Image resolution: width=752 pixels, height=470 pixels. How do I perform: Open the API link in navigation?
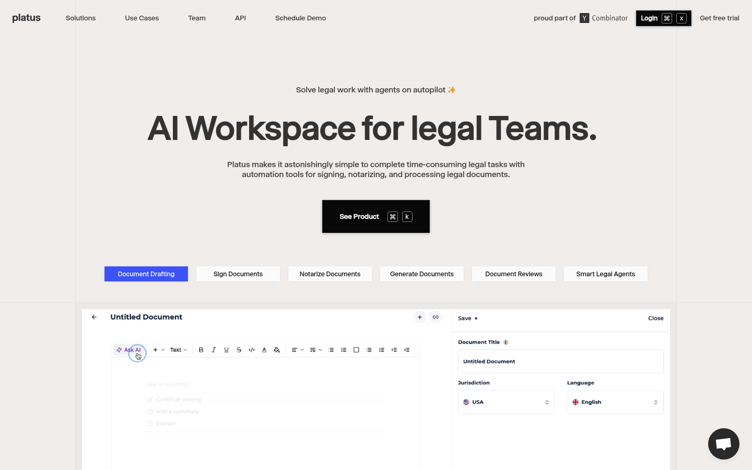[240, 18]
